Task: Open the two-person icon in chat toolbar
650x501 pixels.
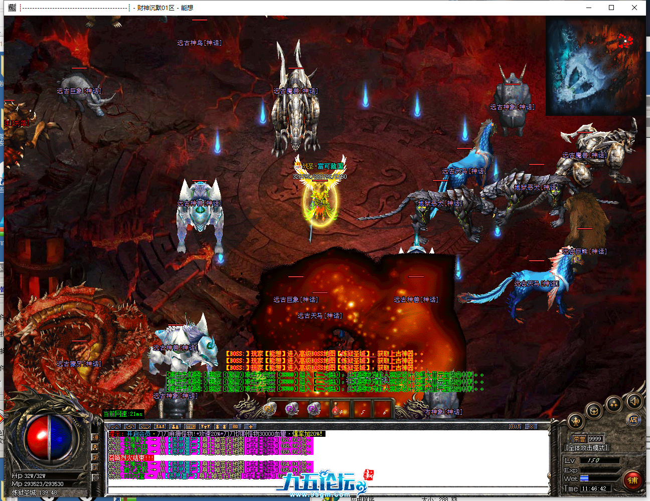Action: coord(175,427)
